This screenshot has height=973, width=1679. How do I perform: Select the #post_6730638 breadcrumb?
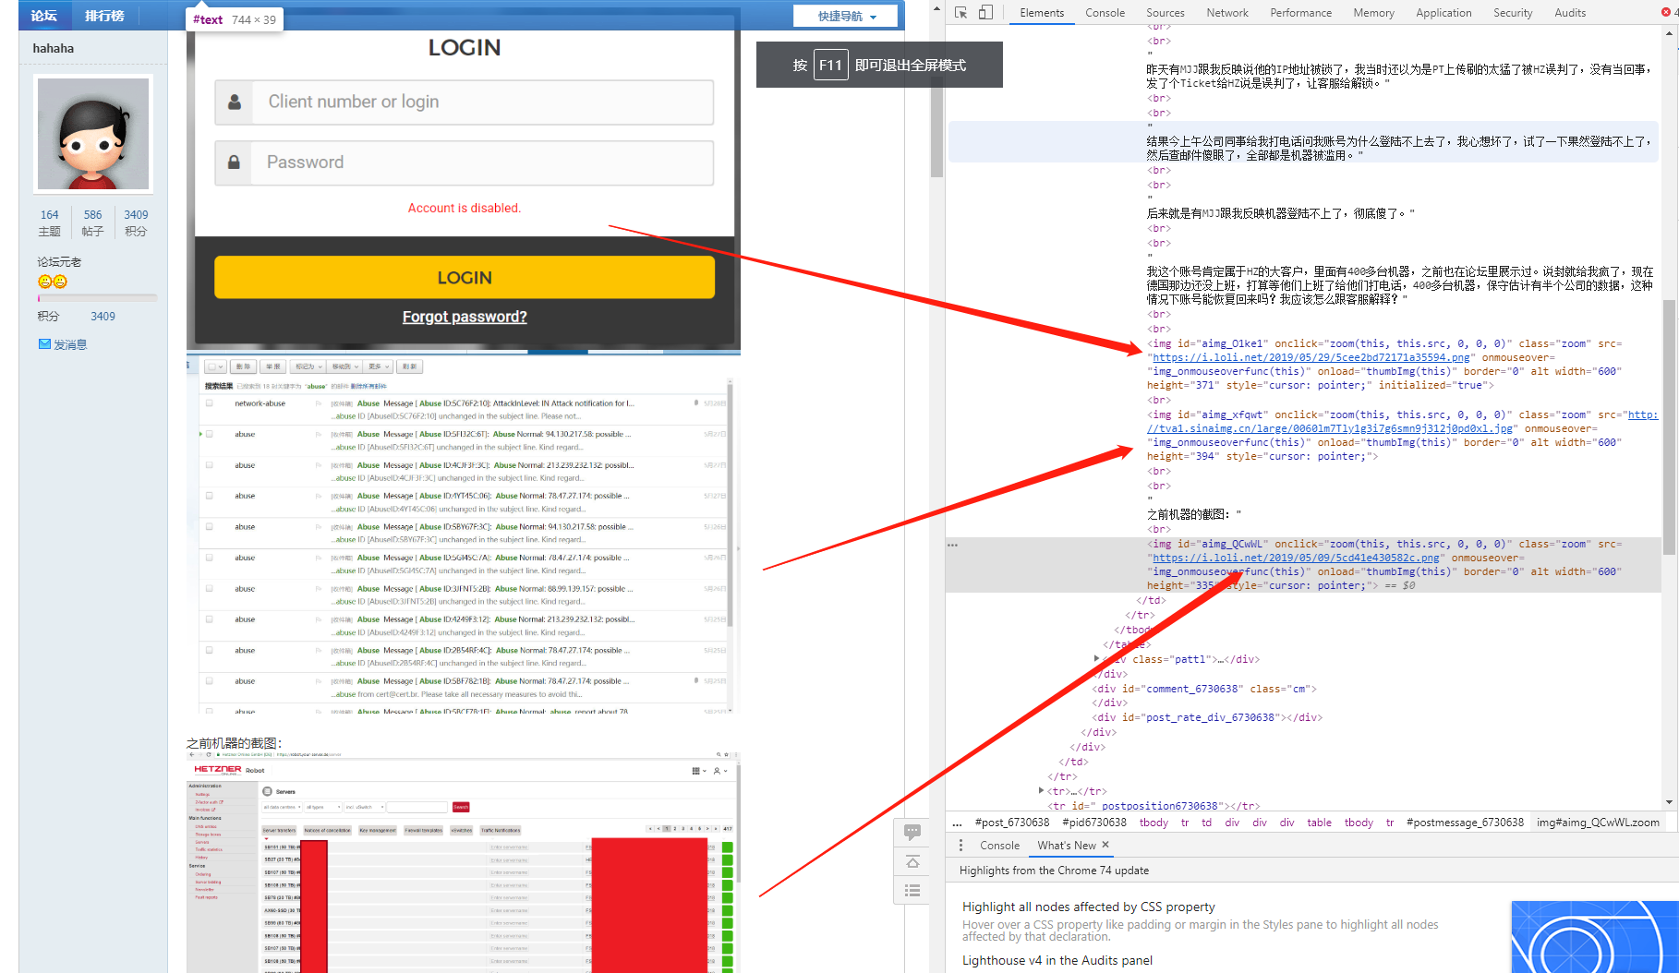[1011, 823]
